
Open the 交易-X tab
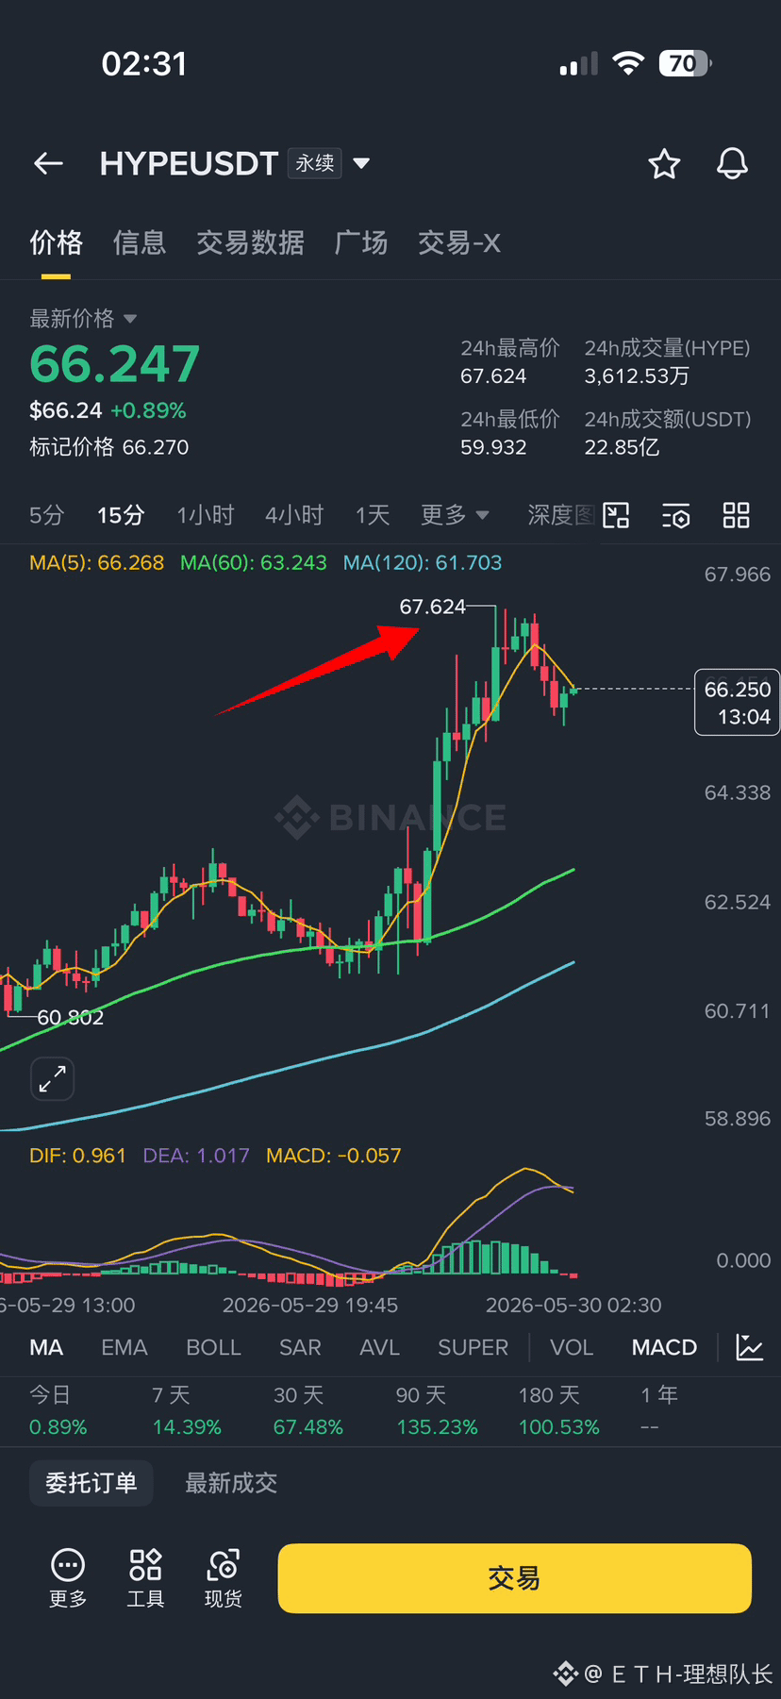tap(459, 243)
